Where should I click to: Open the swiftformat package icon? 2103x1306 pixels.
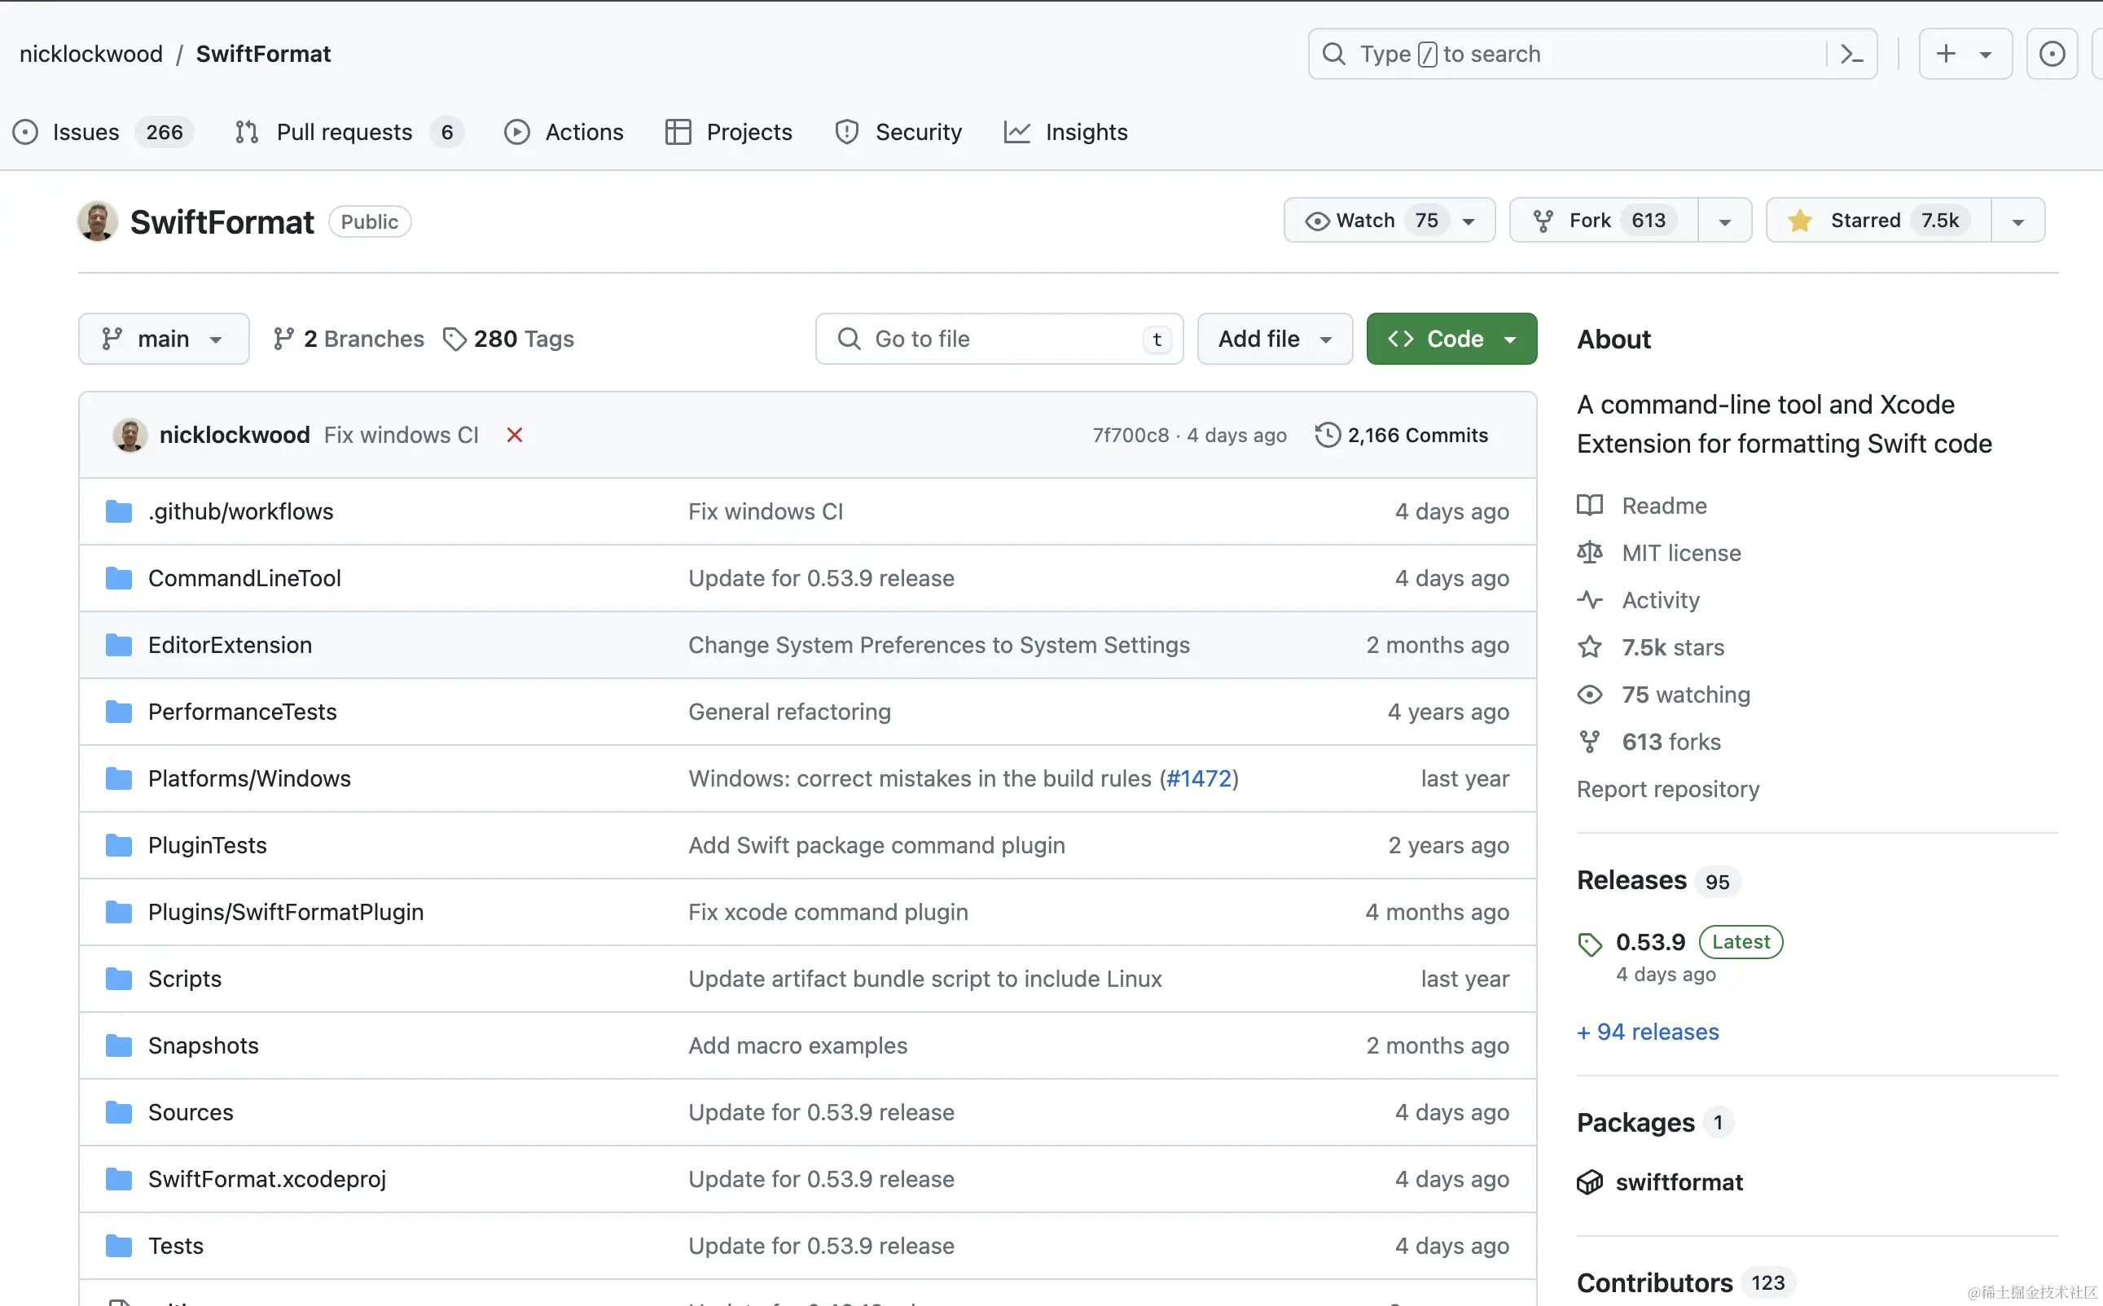(1589, 1182)
